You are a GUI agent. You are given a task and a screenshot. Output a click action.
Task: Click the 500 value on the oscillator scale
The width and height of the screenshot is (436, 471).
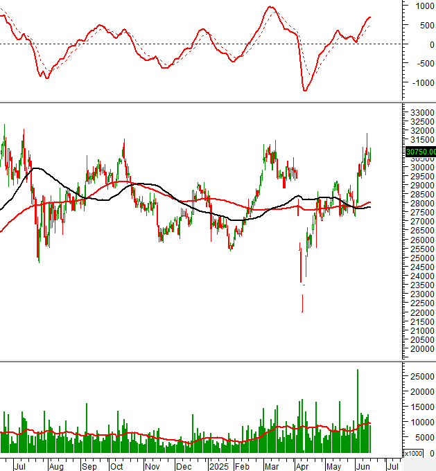(x=427, y=25)
